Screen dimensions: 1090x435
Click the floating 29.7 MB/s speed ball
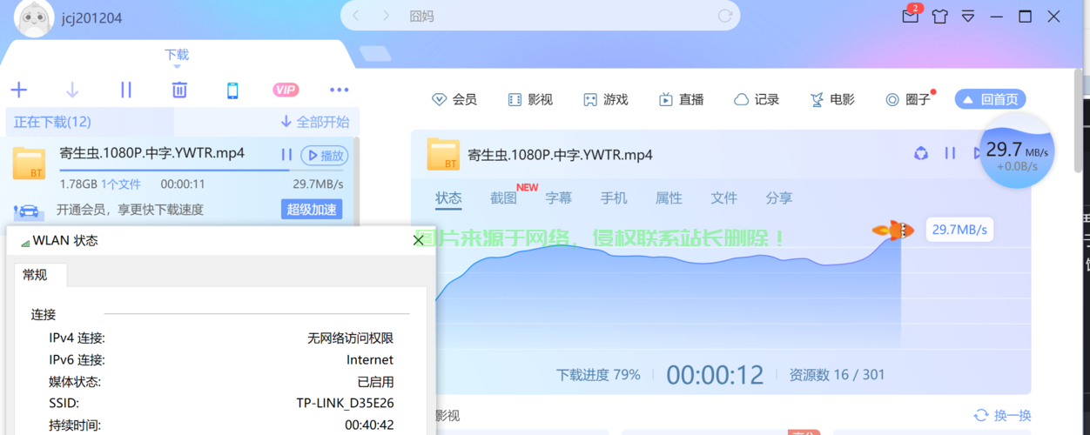pyautogui.click(x=1017, y=151)
